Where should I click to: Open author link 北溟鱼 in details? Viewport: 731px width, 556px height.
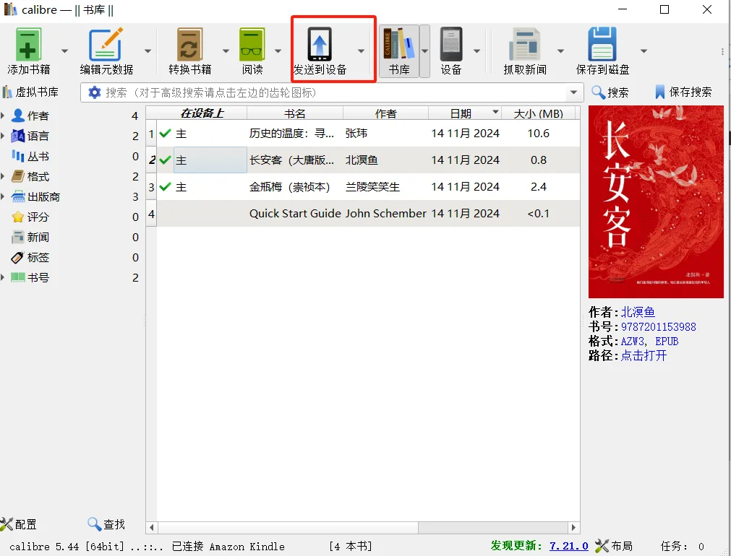[x=638, y=312]
